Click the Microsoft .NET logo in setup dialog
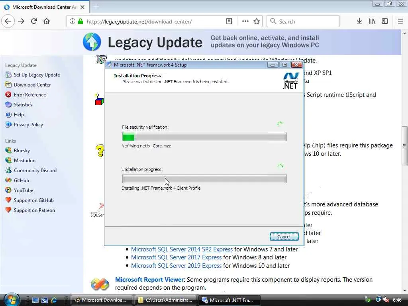Screen dimensions: 408x306 pyautogui.click(x=290, y=80)
